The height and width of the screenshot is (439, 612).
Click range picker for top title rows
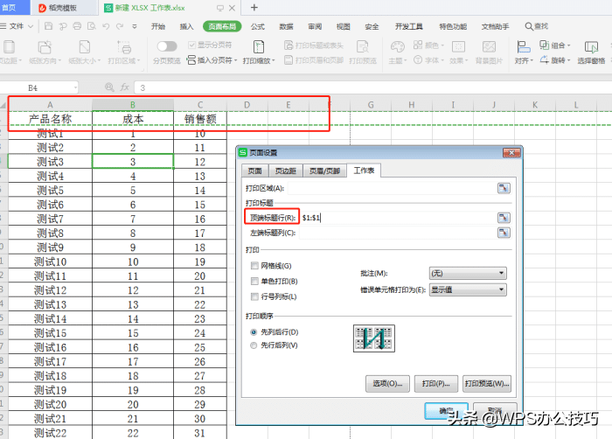[x=504, y=218]
